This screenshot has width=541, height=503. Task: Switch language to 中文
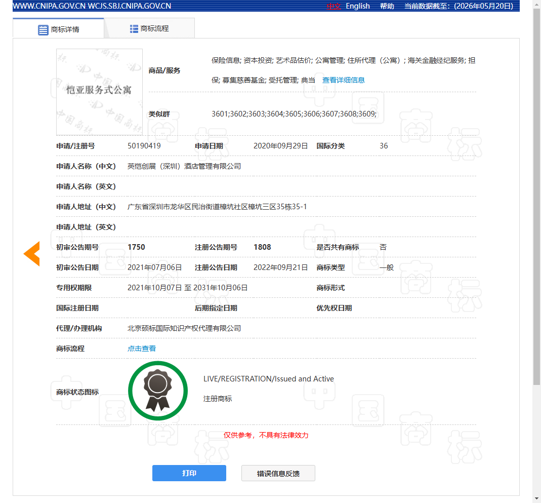(x=334, y=6)
